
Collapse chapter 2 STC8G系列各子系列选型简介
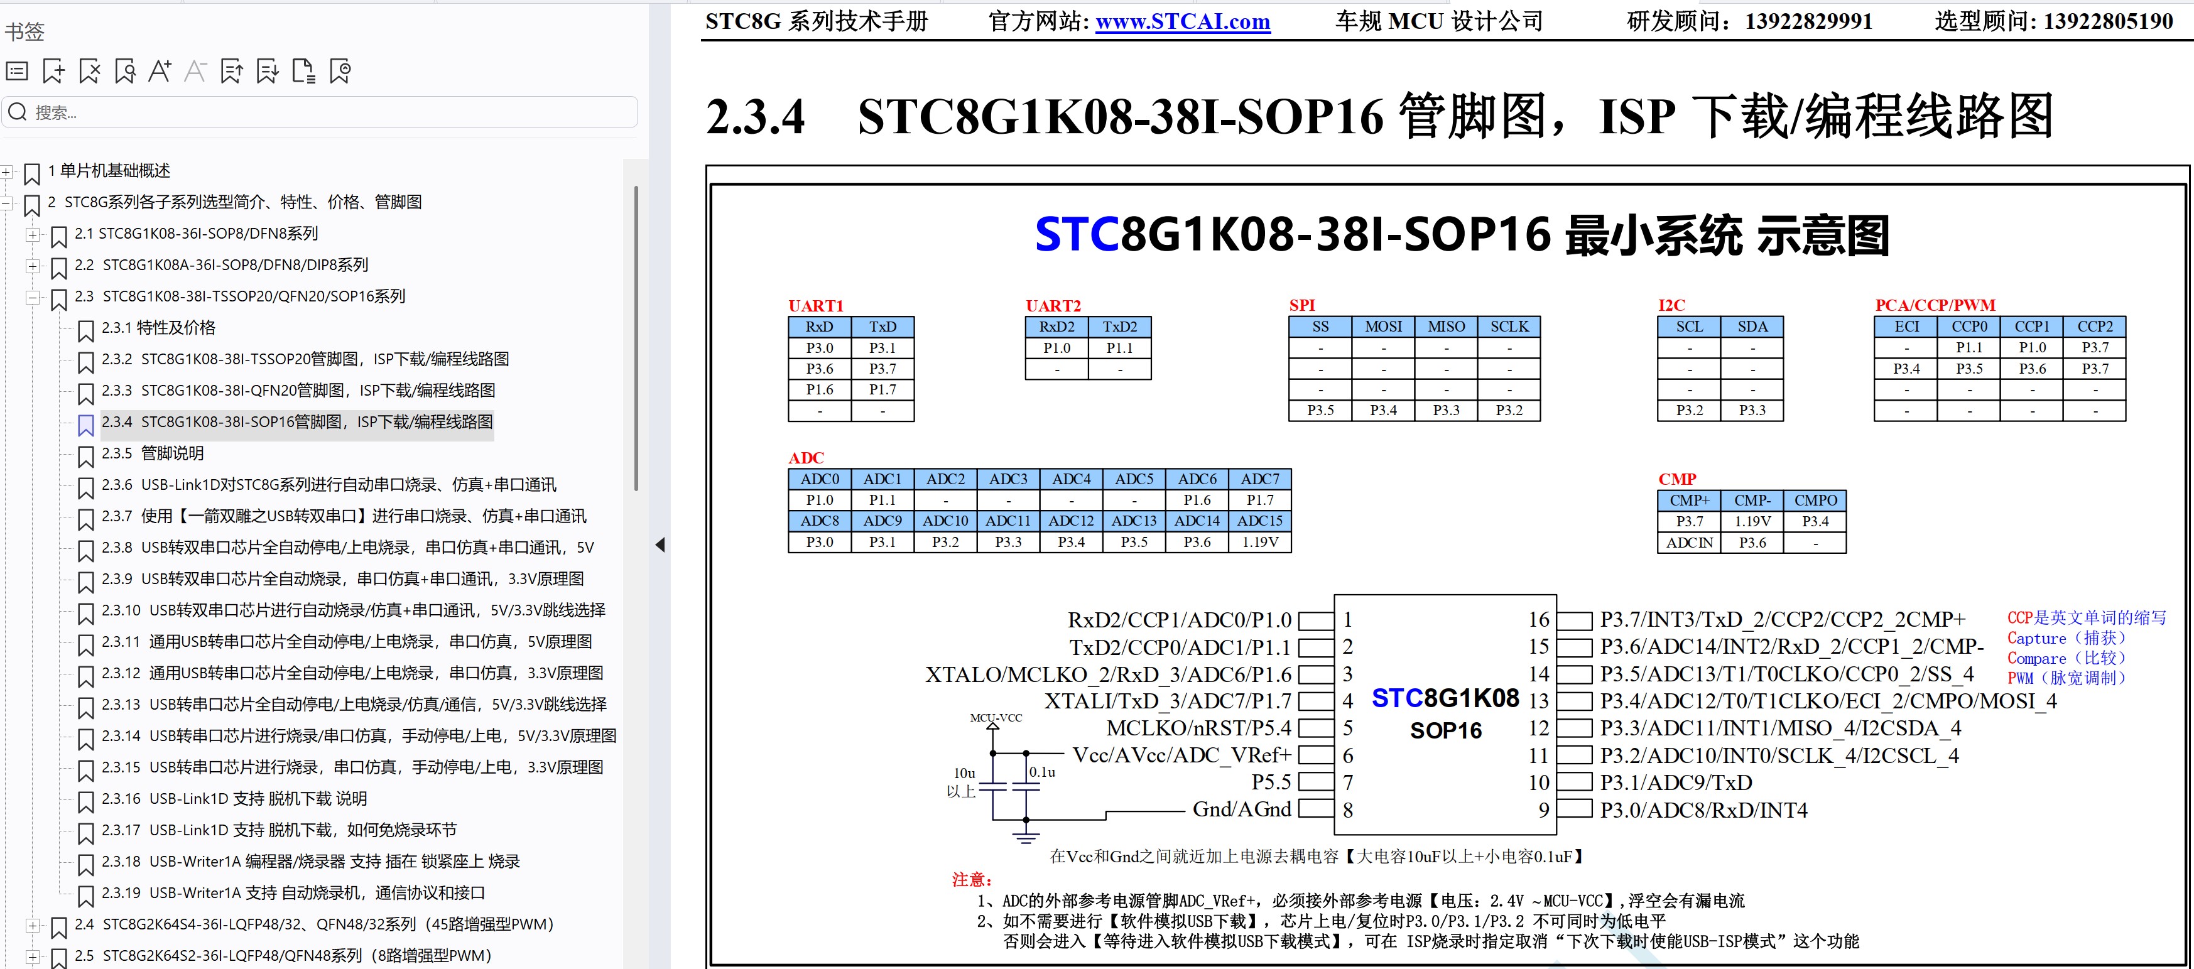6,203
